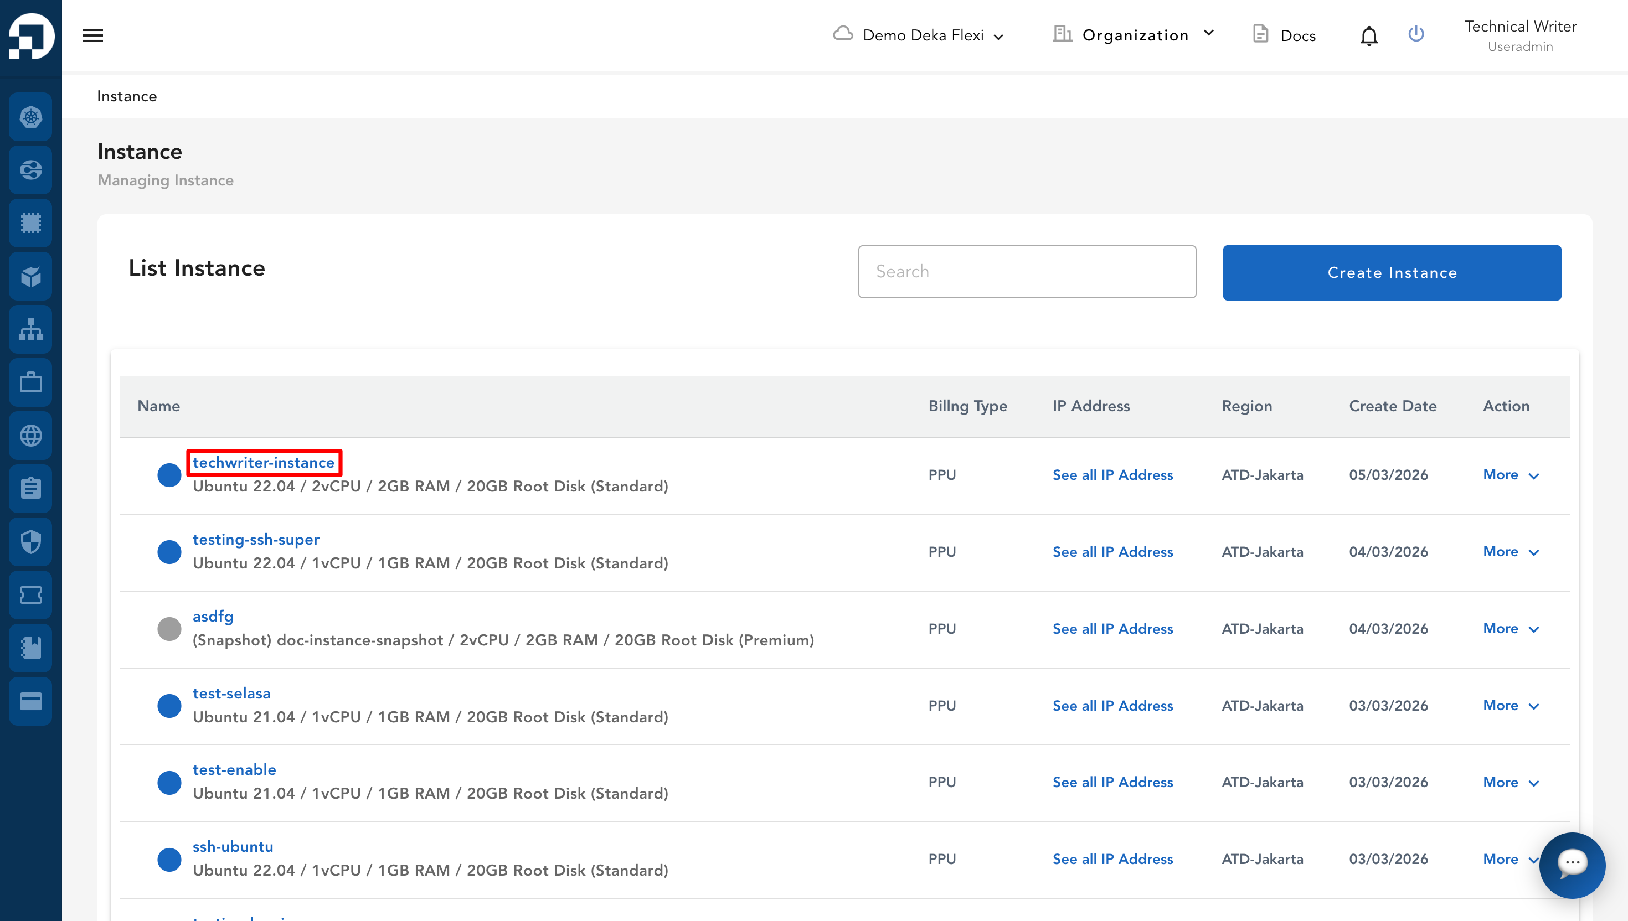1628x921 pixels.
Task: Click the Instance breadcrumb item
Action: [127, 96]
